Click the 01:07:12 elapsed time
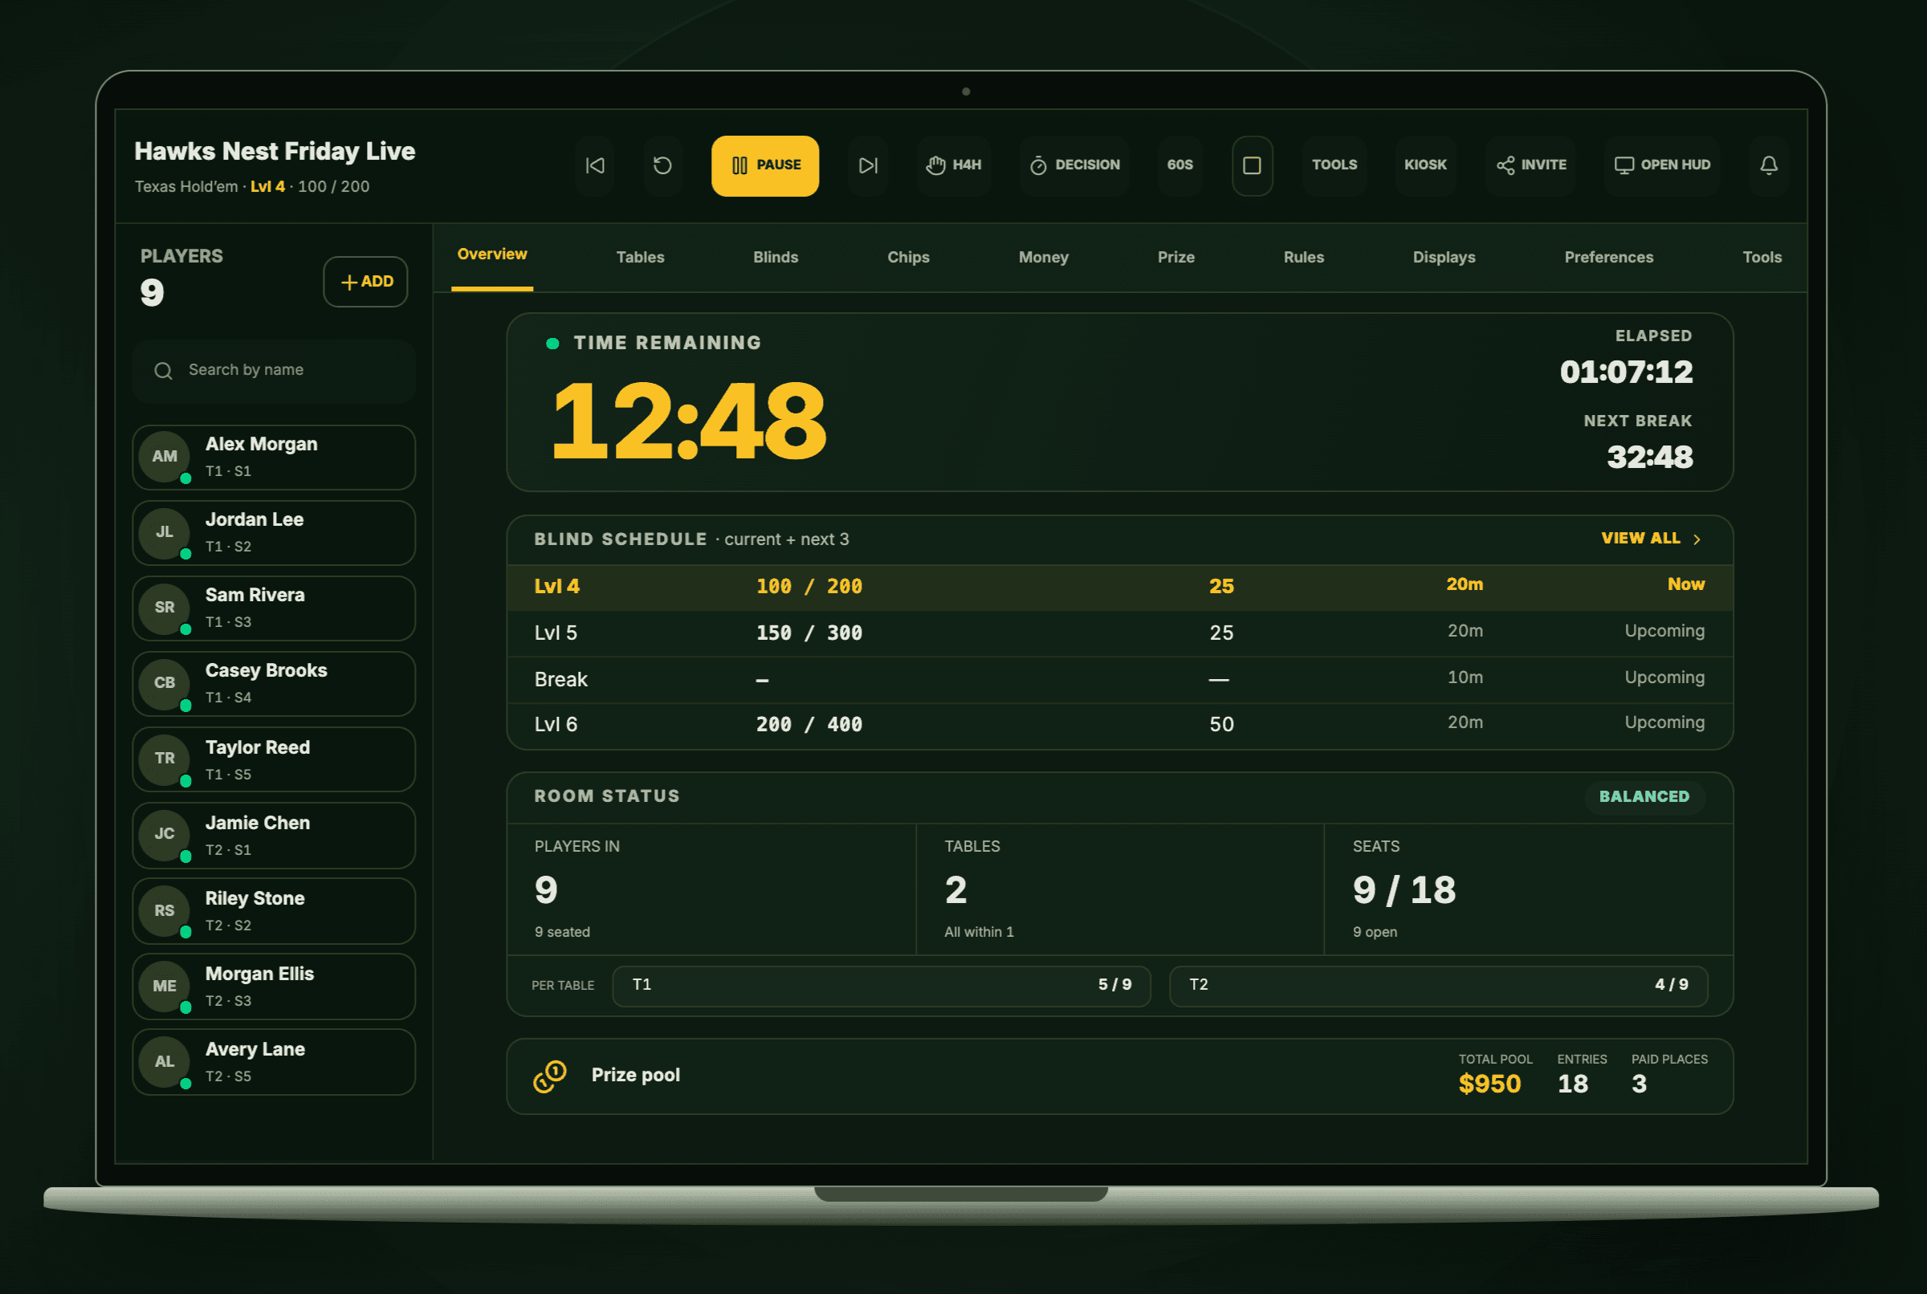The height and width of the screenshot is (1294, 1927). pos(1626,372)
